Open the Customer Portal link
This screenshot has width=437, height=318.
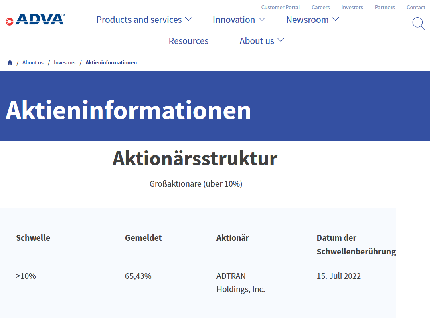click(280, 7)
